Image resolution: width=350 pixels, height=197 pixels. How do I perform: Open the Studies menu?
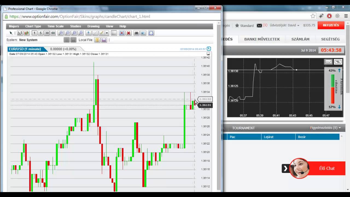tap(75, 26)
